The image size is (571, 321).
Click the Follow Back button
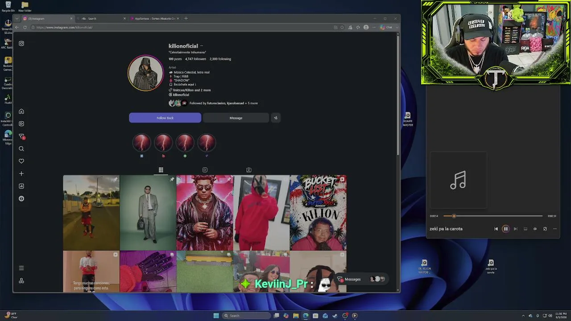point(165,118)
